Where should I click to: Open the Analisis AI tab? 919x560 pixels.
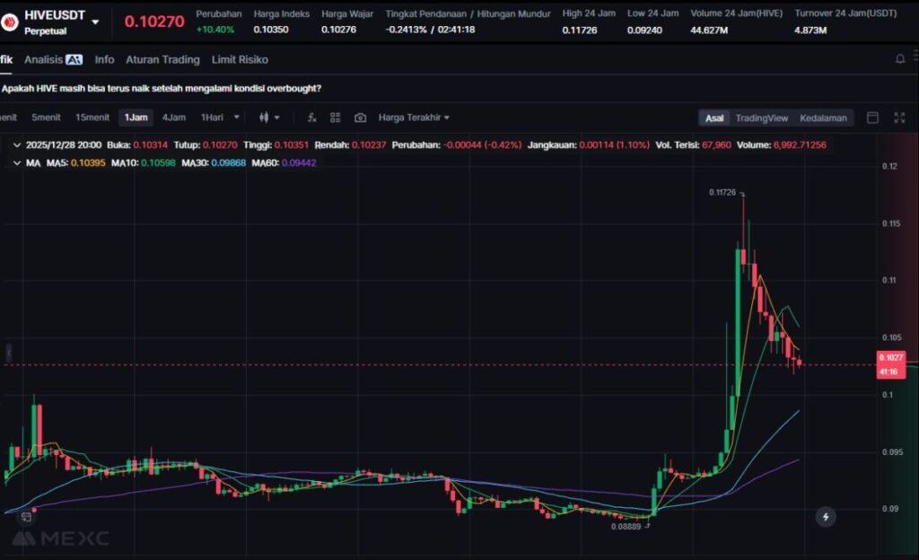(53, 59)
